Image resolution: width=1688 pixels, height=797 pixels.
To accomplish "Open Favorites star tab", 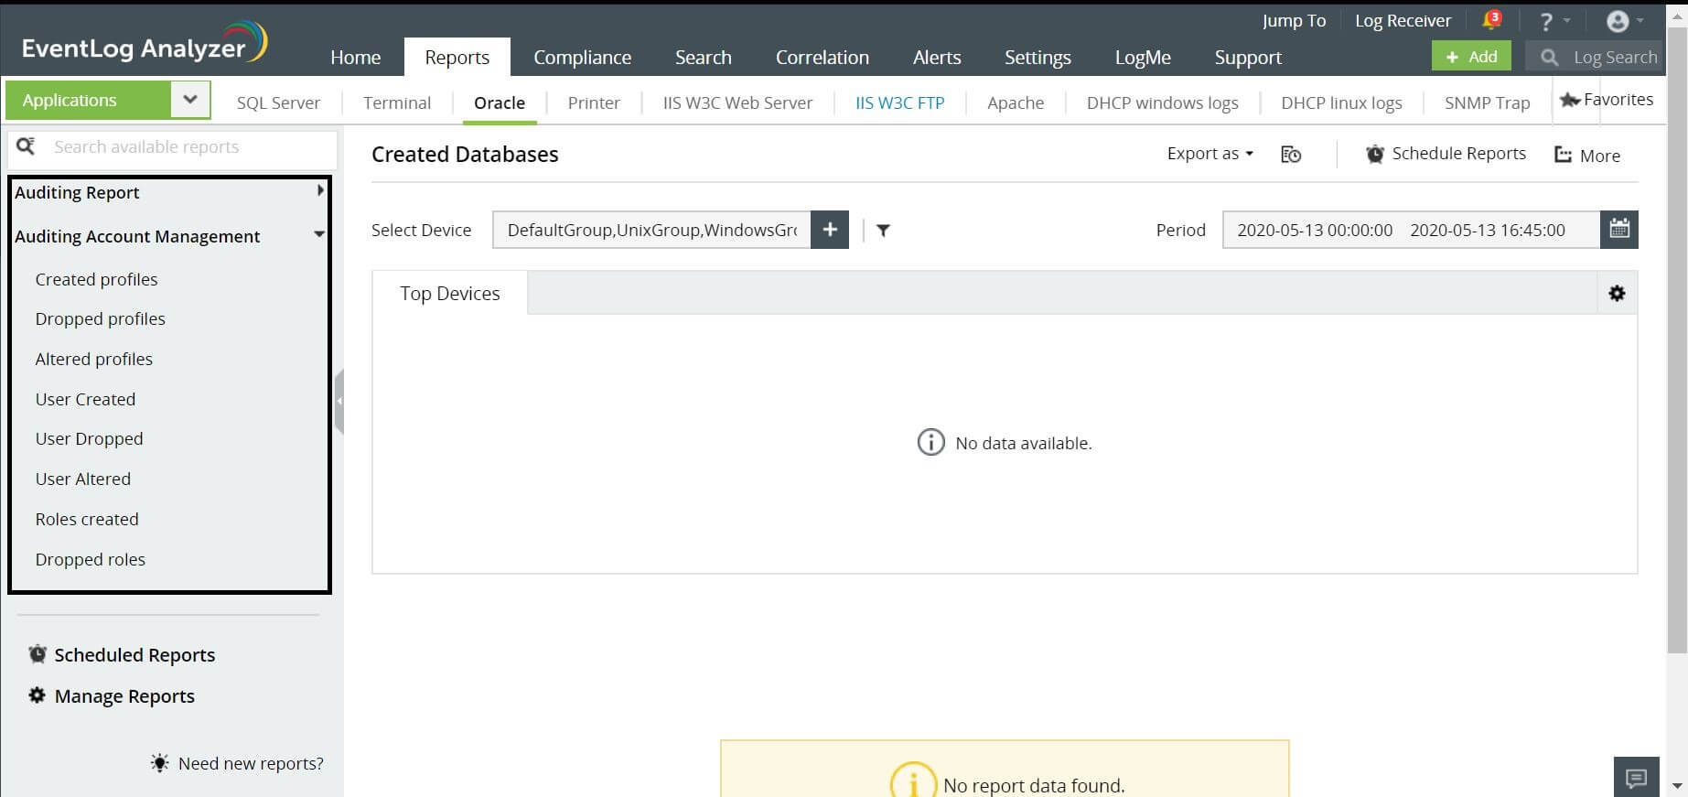I will click(x=1607, y=100).
